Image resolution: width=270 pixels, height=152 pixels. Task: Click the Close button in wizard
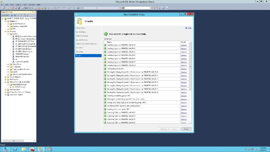coord(186,129)
